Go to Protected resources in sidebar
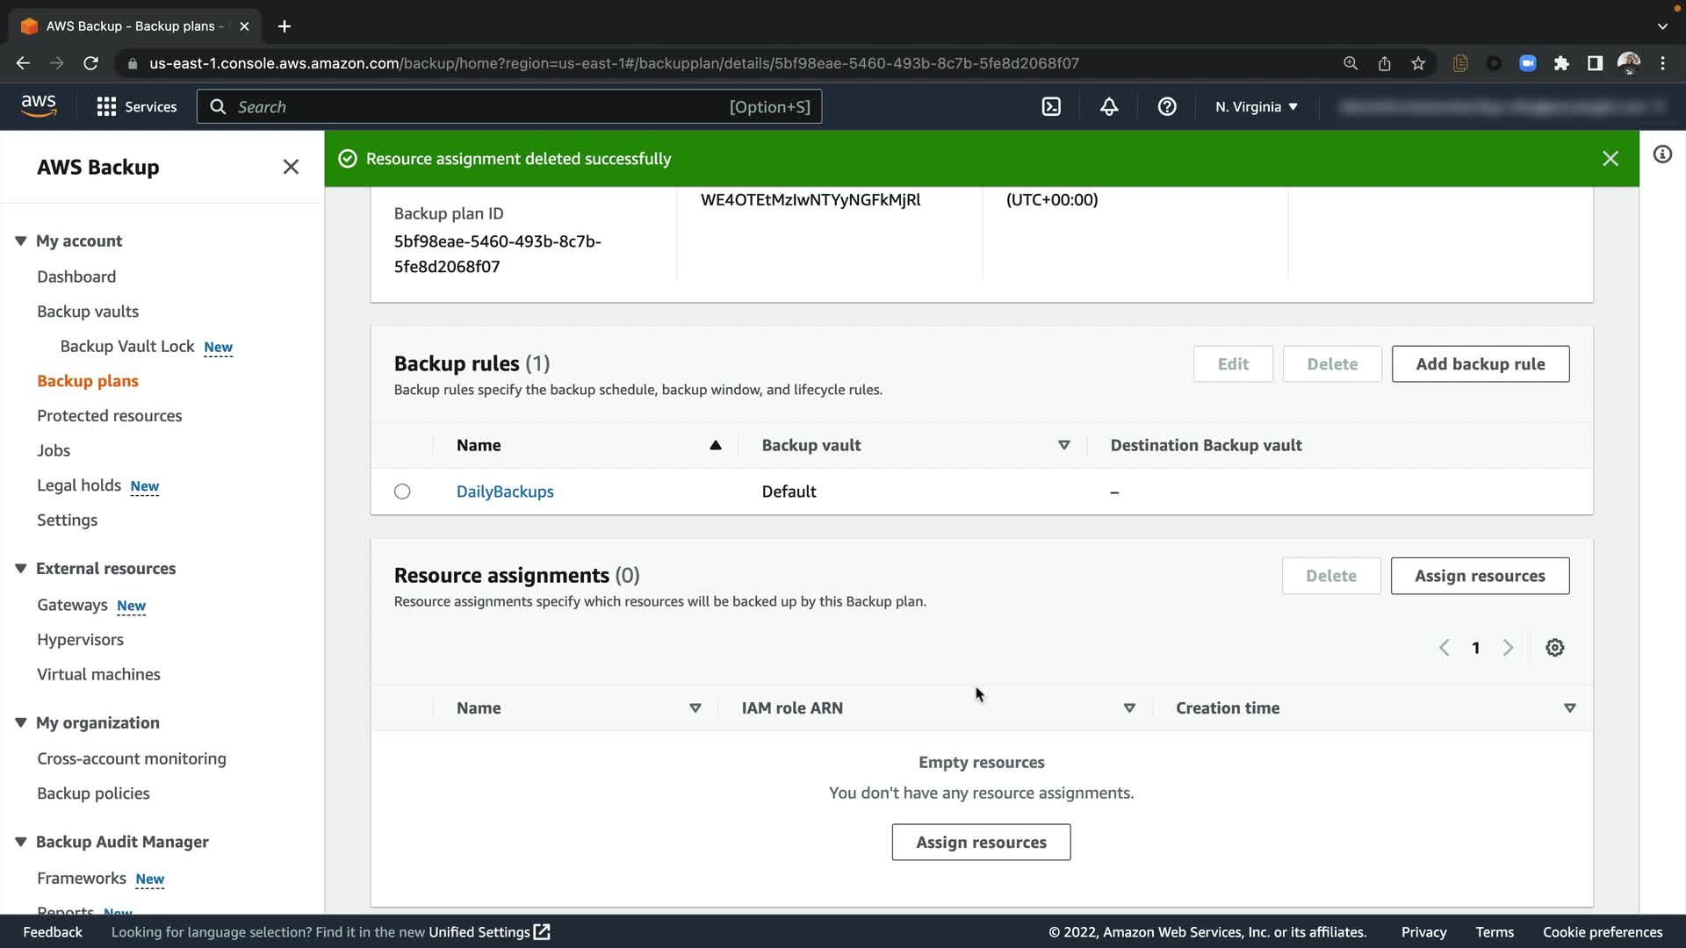The image size is (1686, 948). pos(110,416)
